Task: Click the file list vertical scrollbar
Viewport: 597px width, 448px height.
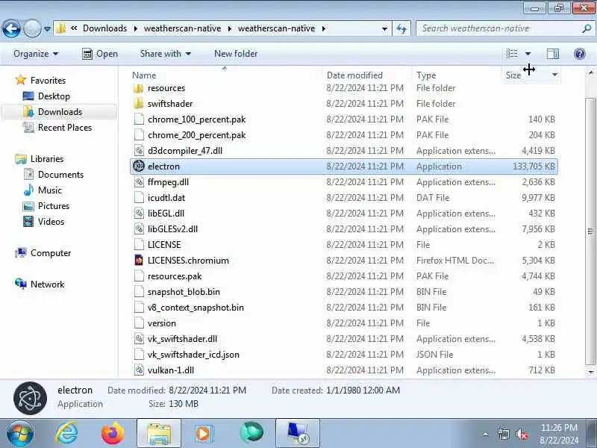Action: (590, 231)
